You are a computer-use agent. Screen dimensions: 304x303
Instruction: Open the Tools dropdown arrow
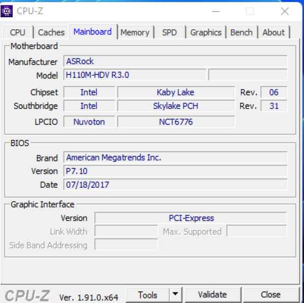click(175, 294)
